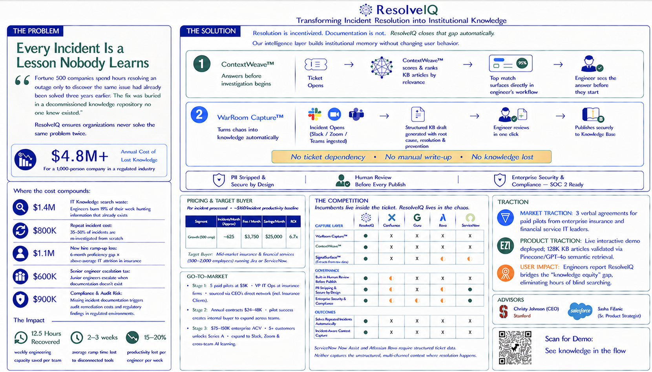Click the Guru G logo

(x=417, y=218)
